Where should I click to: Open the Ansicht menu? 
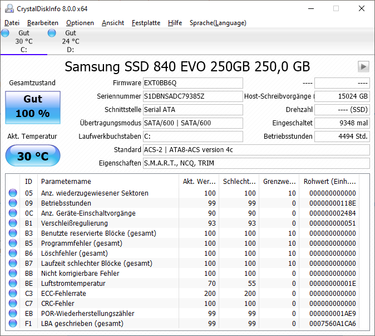coord(113,23)
